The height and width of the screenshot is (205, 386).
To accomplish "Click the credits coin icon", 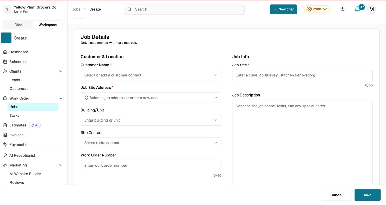I will 309,9.
